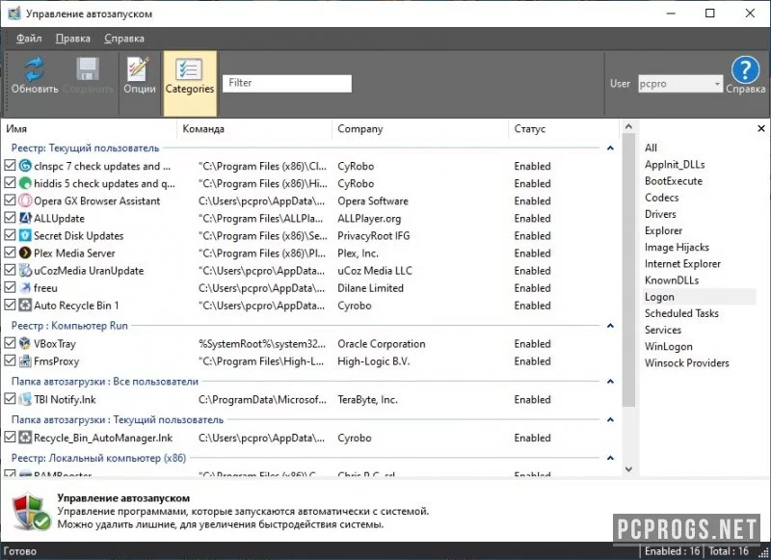Click the clnspc 7 entry icon
Screen dimensions: 771x560
(25, 166)
